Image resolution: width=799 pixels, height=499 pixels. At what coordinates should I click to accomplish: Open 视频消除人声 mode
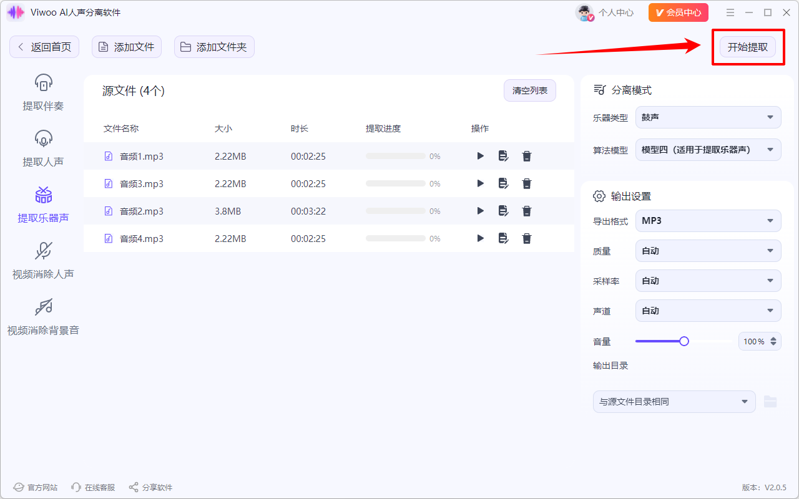pos(43,261)
